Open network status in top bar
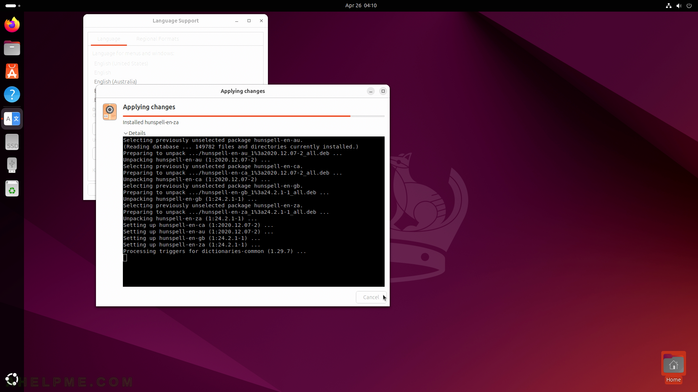This screenshot has width=698, height=392. (x=668, y=5)
